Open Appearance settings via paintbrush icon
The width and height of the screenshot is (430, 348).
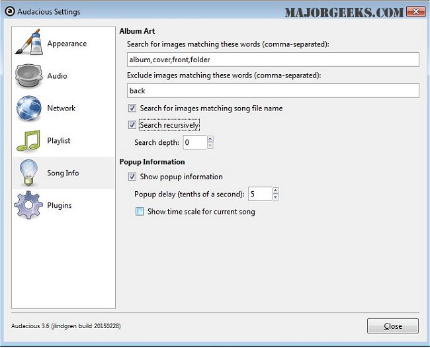point(29,42)
